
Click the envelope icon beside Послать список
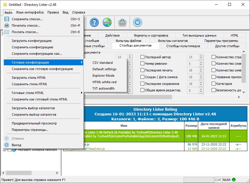pyautogui.click(x=7, y=32)
